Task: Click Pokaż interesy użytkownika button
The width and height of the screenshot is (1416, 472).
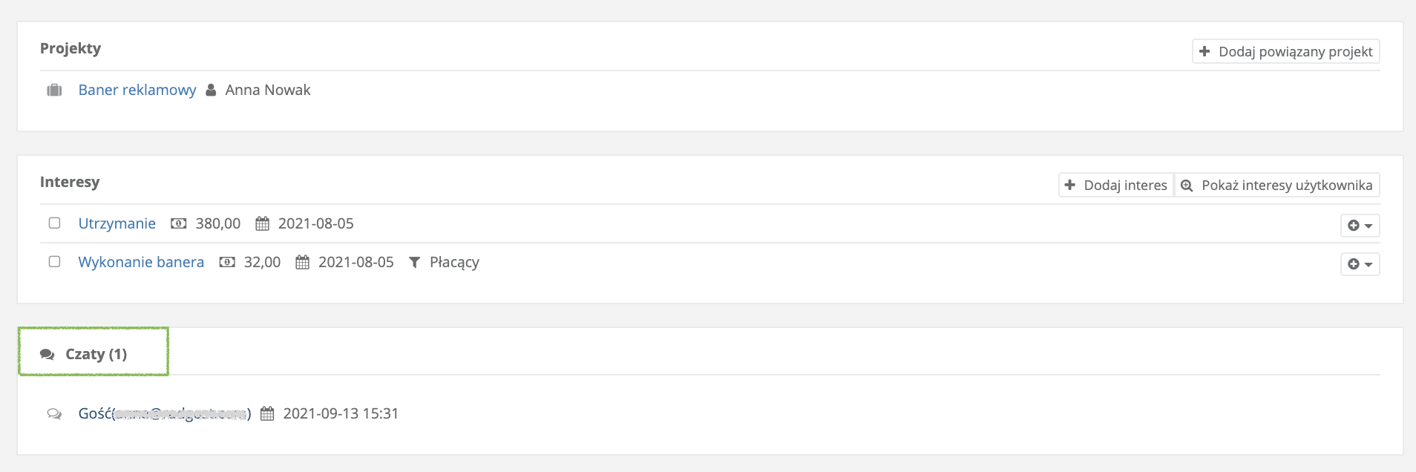Action: (x=1276, y=185)
